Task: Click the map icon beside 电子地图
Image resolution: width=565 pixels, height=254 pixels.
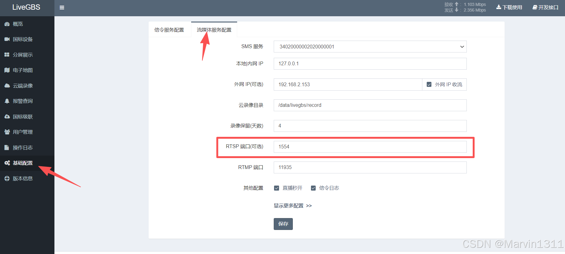Action: (7, 70)
